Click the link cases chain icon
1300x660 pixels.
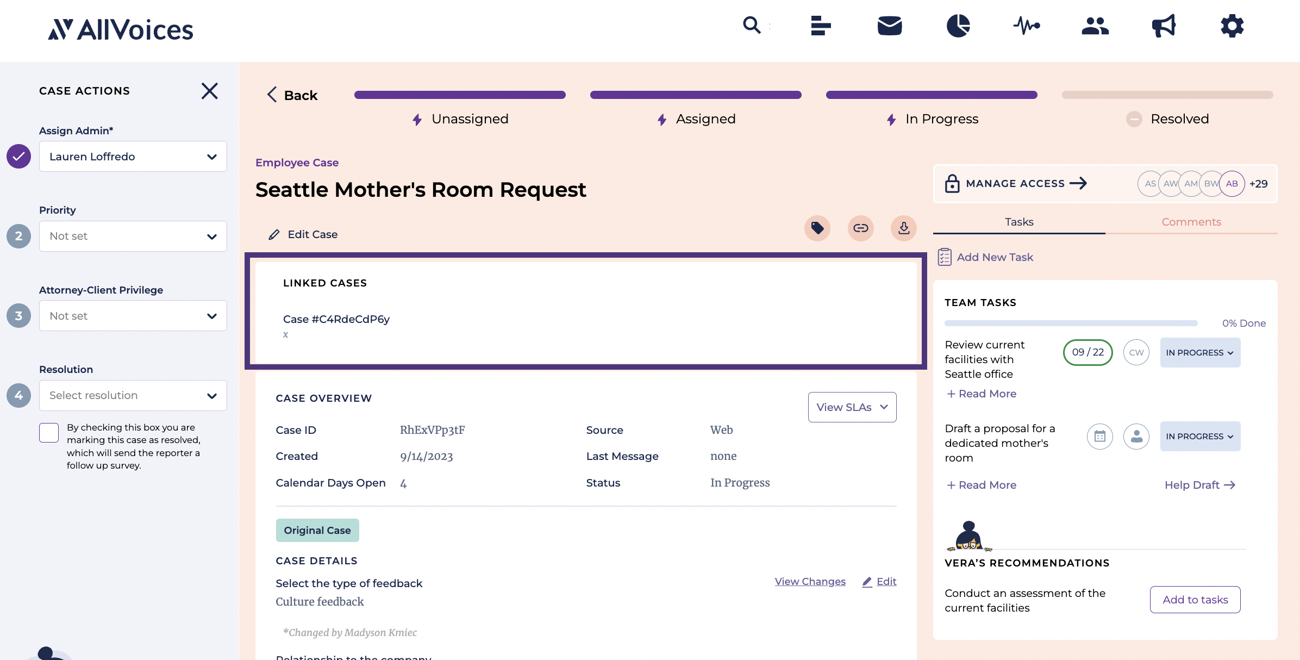point(861,228)
